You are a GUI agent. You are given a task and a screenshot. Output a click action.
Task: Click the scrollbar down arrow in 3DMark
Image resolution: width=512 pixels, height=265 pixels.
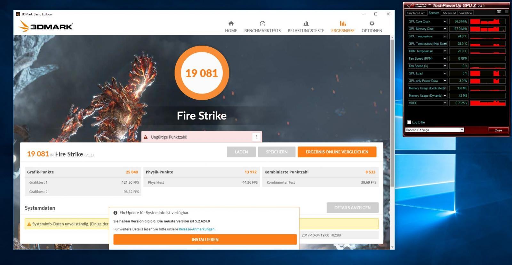pyautogui.click(x=392, y=247)
